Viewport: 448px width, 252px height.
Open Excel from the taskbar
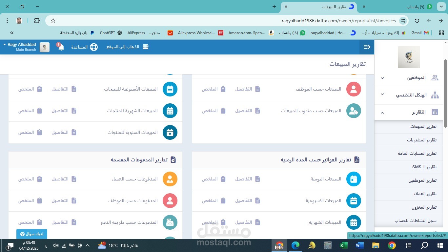click(x=343, y=245)
